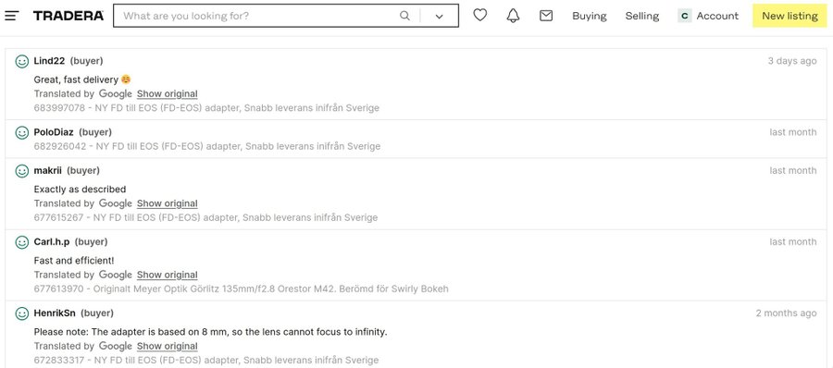Screen dimensions: 833x368
Task: Click the smiley icon next to Lind22
Action: 22,62
